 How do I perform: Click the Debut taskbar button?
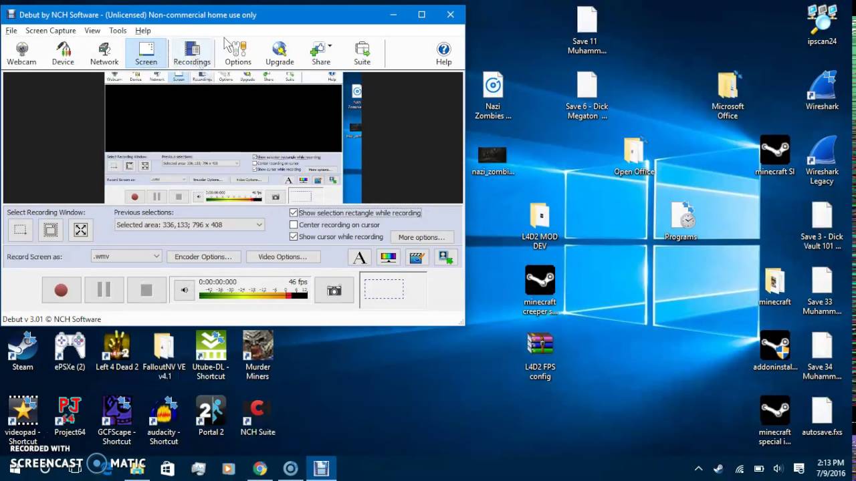point(321,468)
